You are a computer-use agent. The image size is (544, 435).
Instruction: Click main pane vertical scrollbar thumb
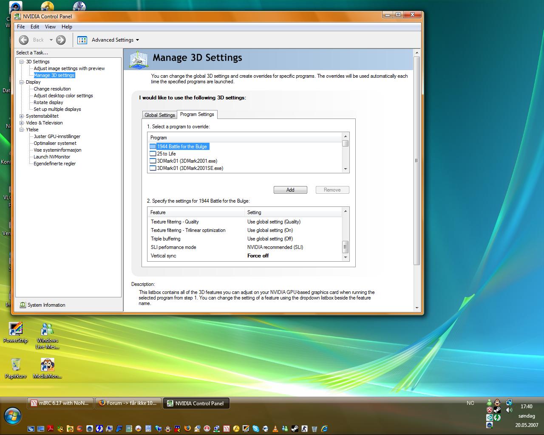click(x=416, y=161)
